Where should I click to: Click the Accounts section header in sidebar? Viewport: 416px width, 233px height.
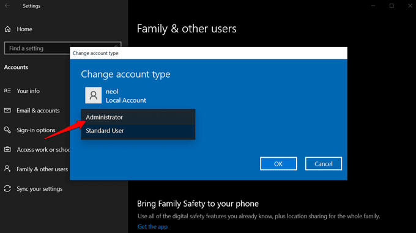point(16,67)
